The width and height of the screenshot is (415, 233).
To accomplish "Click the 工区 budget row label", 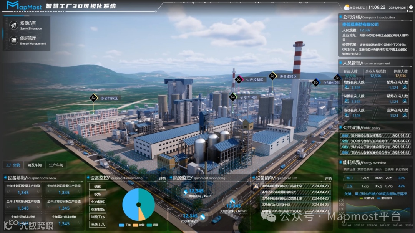I will (349, 186).
